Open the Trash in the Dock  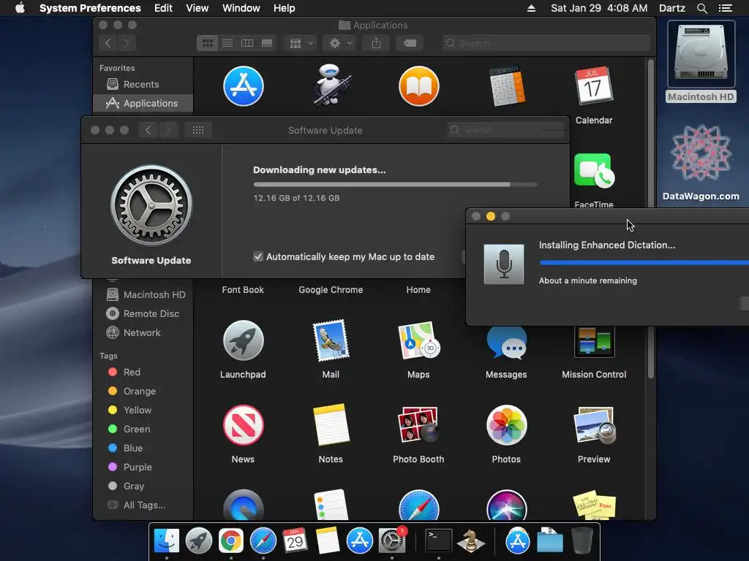pos(581,541)
